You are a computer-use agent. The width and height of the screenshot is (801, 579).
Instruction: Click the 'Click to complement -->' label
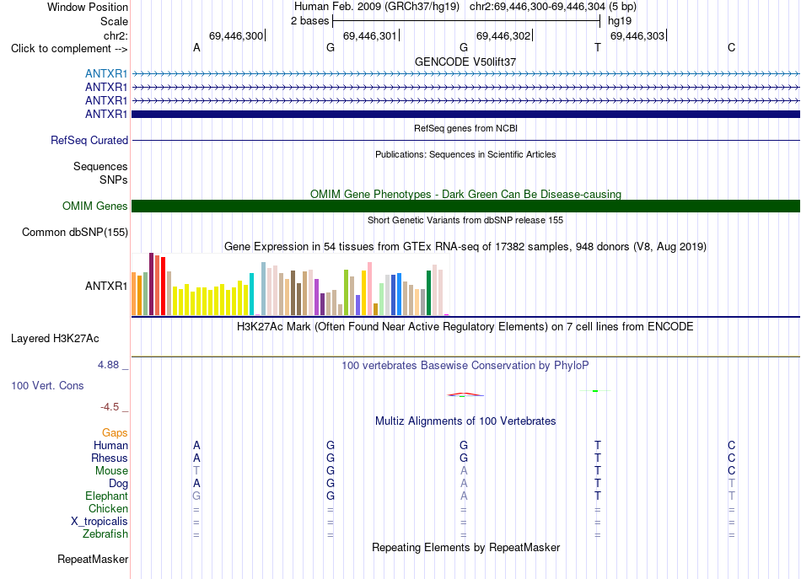[69, 49]
